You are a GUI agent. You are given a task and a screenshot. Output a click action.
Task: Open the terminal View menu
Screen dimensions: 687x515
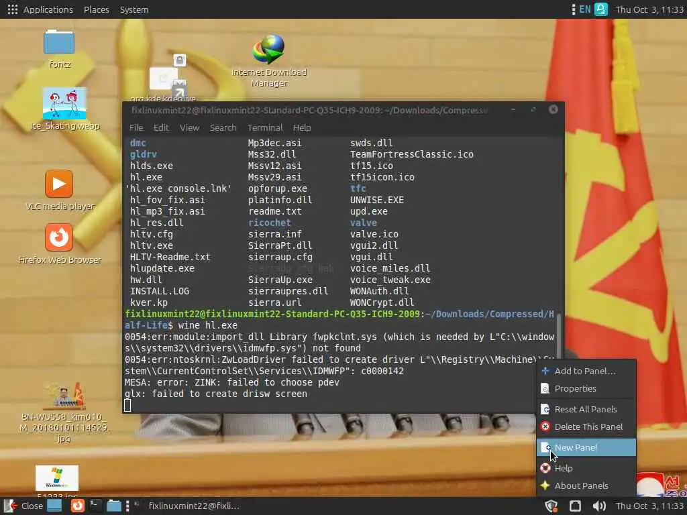click(x=189, y=127)
